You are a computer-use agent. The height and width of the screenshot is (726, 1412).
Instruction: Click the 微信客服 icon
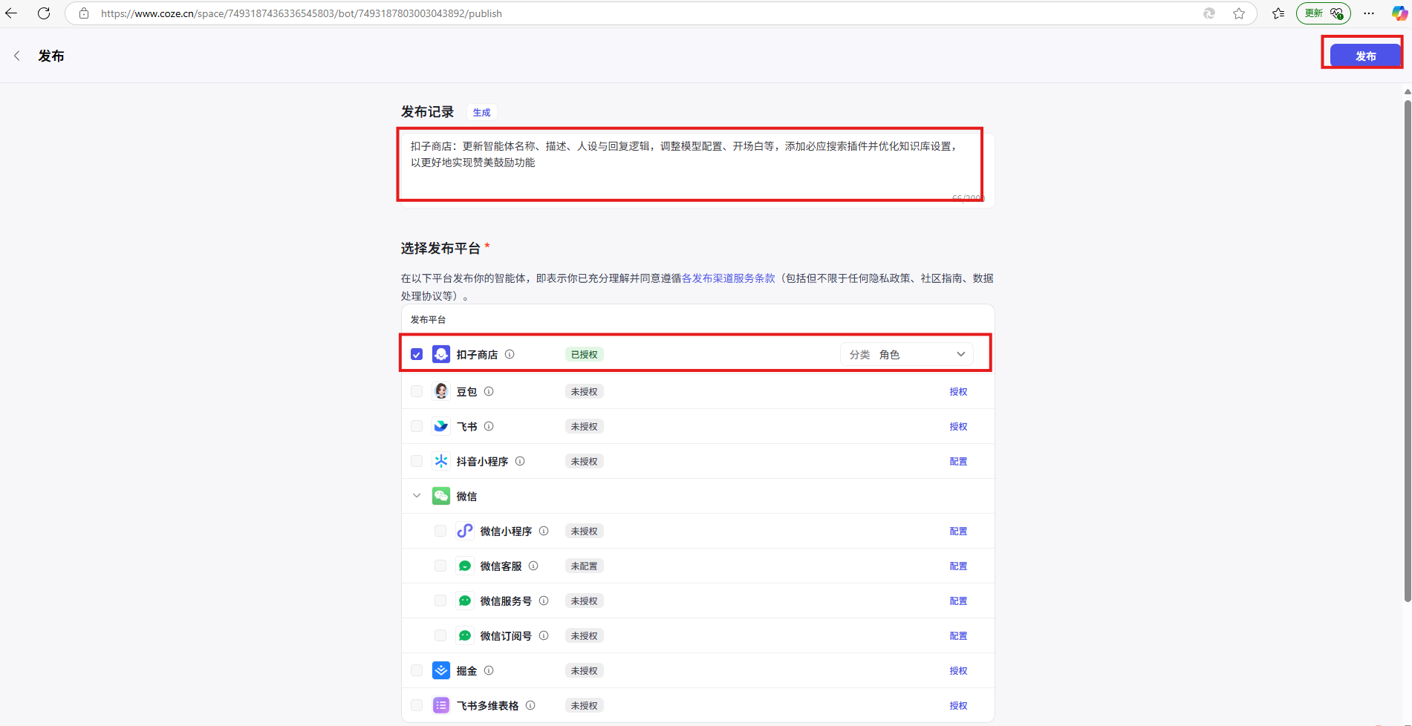[465, 566]
